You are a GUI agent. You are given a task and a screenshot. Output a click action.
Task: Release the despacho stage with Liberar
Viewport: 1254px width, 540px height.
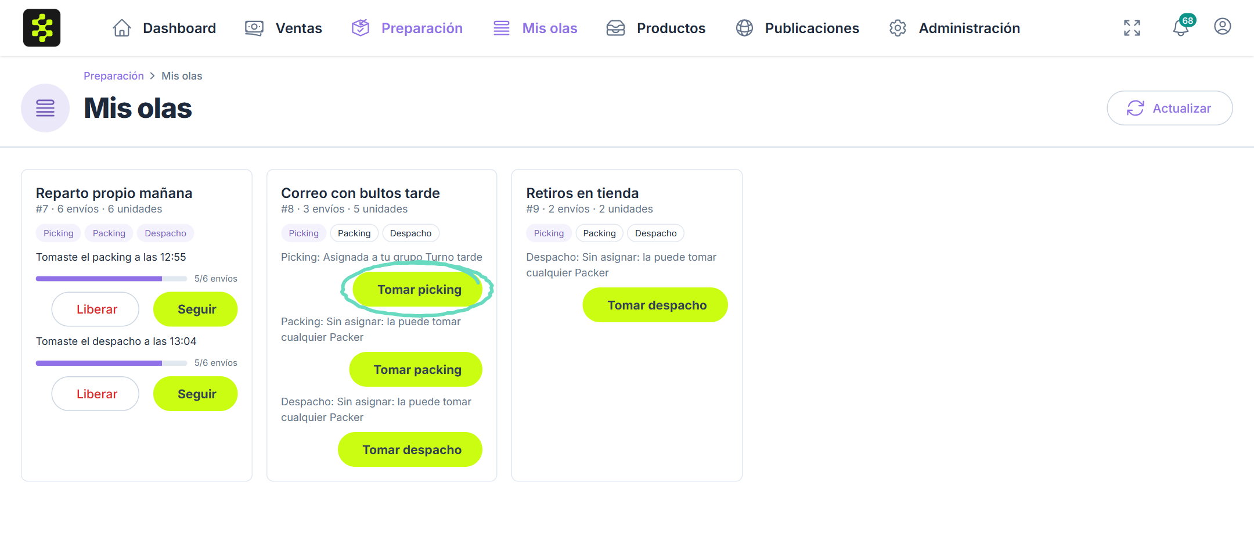[95, 394]
